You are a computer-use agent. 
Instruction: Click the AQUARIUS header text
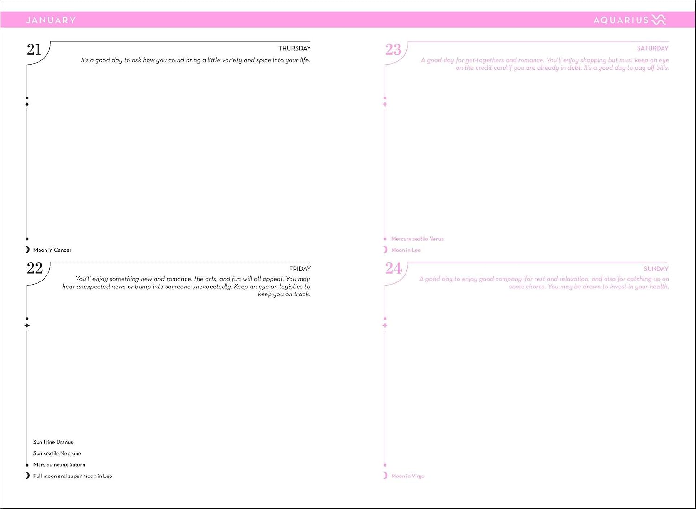[x=621, y=20]
